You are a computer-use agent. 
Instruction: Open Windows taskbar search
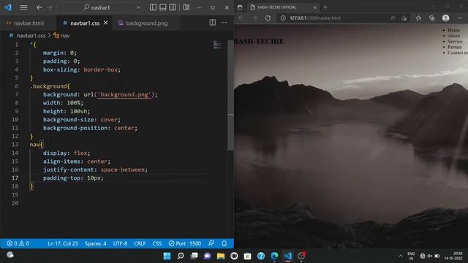tap(181, 256)
